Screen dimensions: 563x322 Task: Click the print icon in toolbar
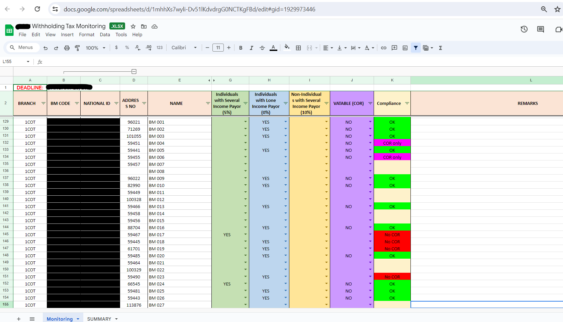pos(67,48)
